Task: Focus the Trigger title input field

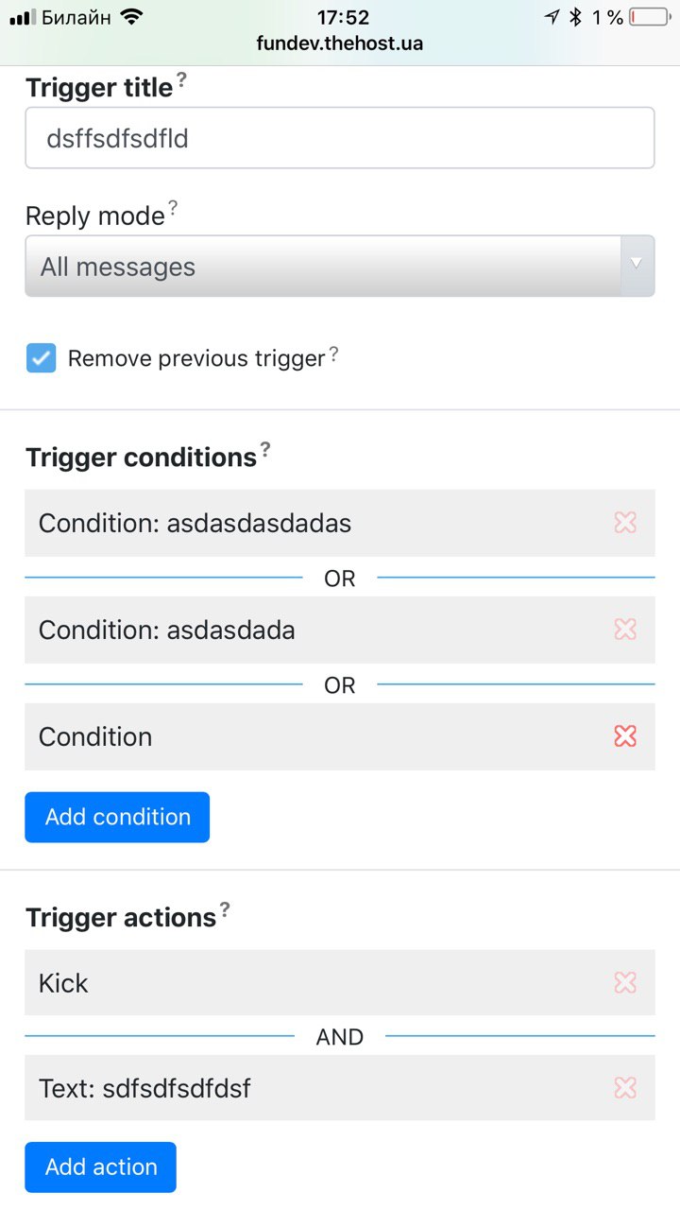Action: [x=340, y=138]
